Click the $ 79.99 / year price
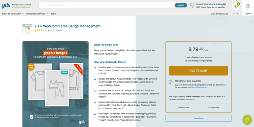The width and height of the screenshot is (254, 127). pyautogui.click(x=198, y=49)
